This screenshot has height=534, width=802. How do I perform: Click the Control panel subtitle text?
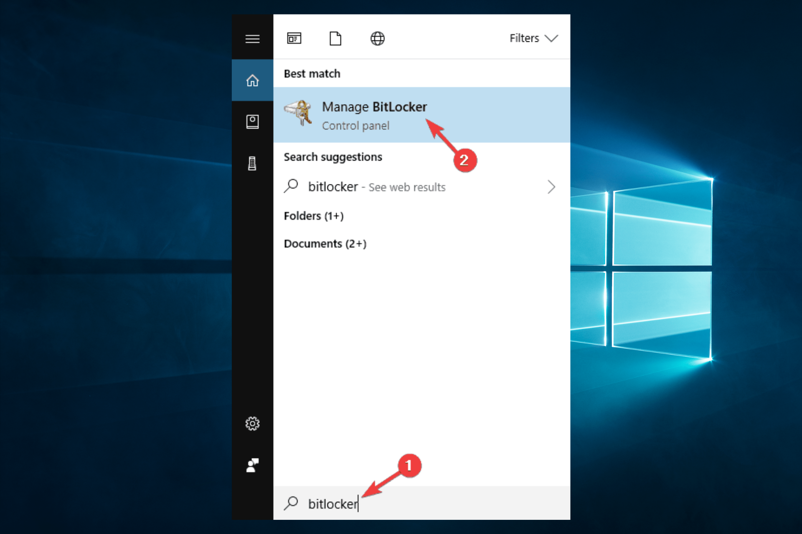355,126
